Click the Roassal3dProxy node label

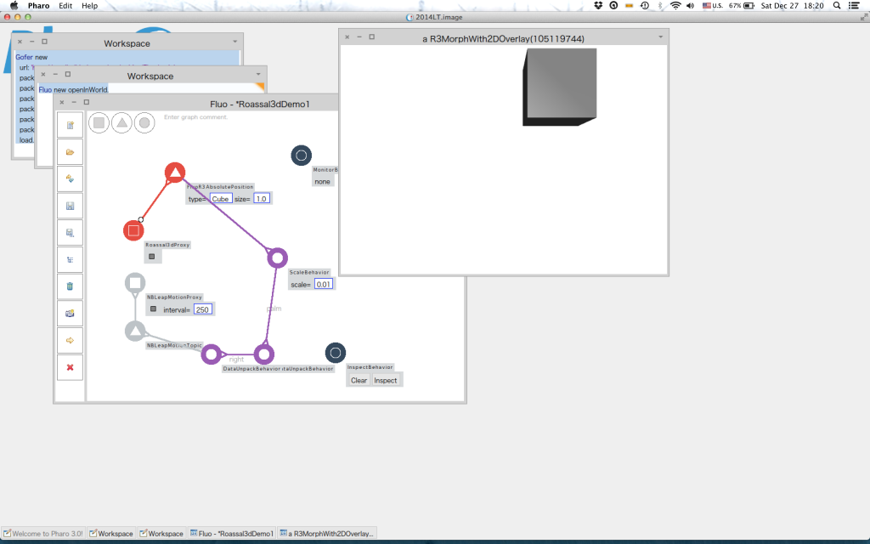click(167, 244)
